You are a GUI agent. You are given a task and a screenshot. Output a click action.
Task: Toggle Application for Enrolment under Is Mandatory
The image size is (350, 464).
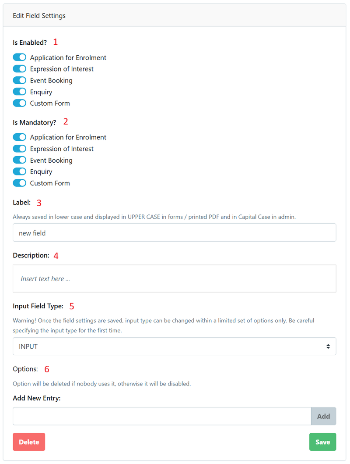pos(19,137)
